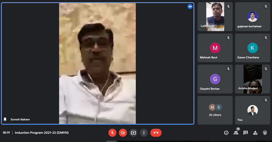272x142 pixels.
Task: Click the muted mic icon on Karan Chanfane tile
Action: coord(266,38)
